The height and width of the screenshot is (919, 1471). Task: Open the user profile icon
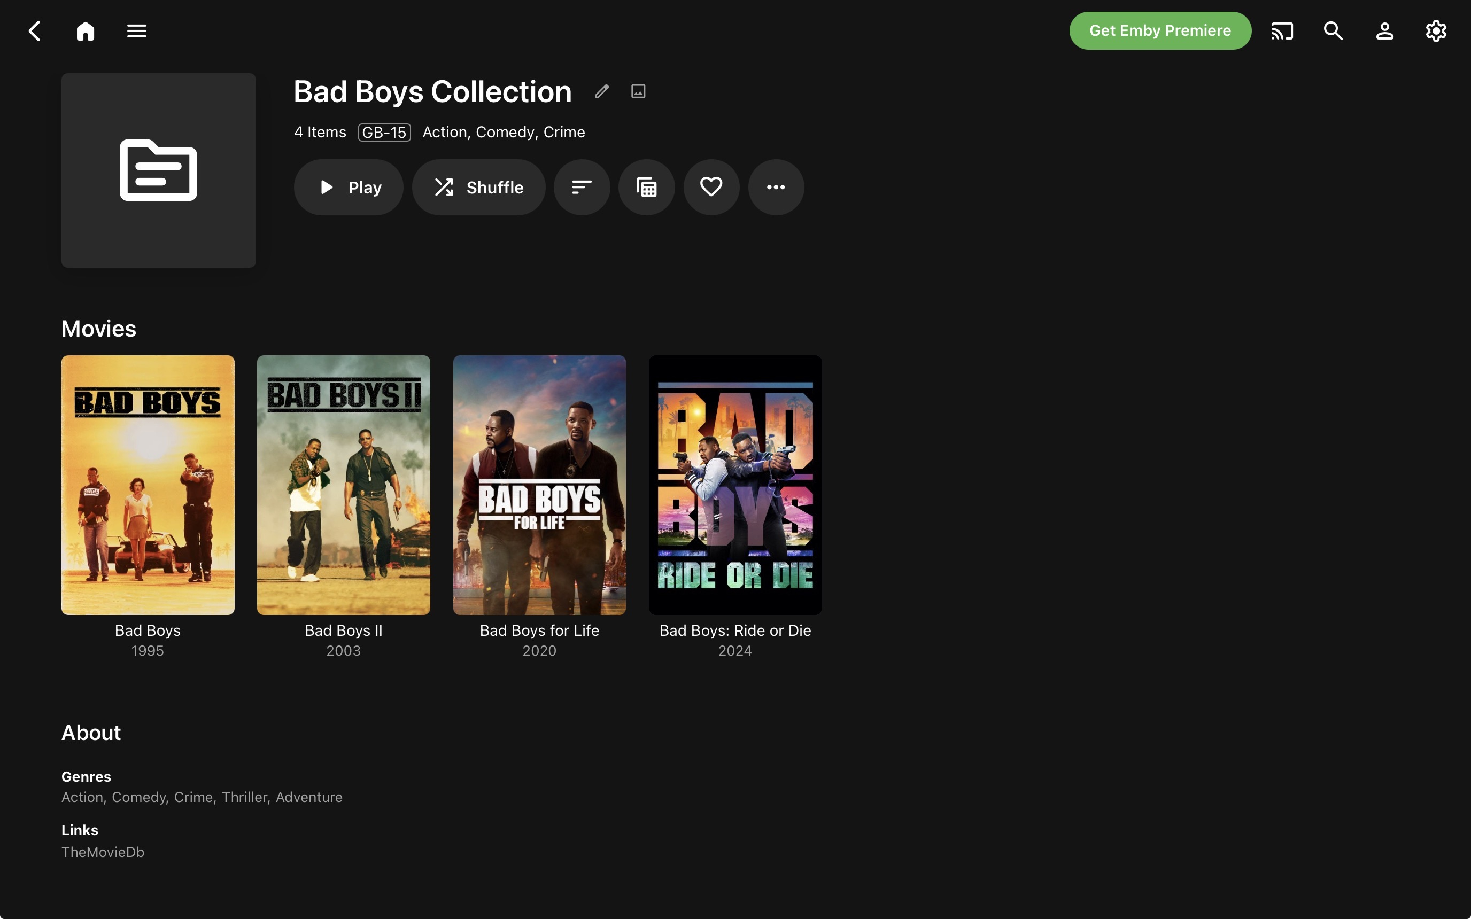(1385, 31)
